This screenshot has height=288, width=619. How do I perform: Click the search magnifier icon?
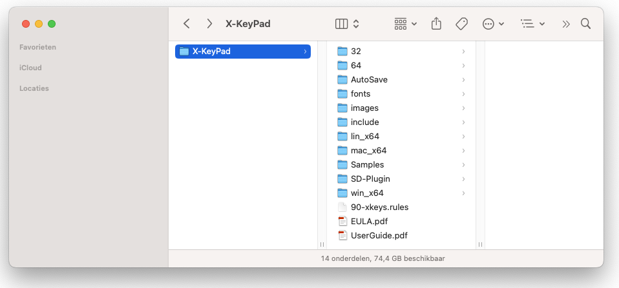click(x=586, y=24)
